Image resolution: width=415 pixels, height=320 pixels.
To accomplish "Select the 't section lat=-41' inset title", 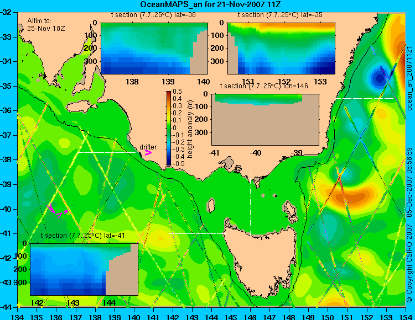I will point(83,236).
